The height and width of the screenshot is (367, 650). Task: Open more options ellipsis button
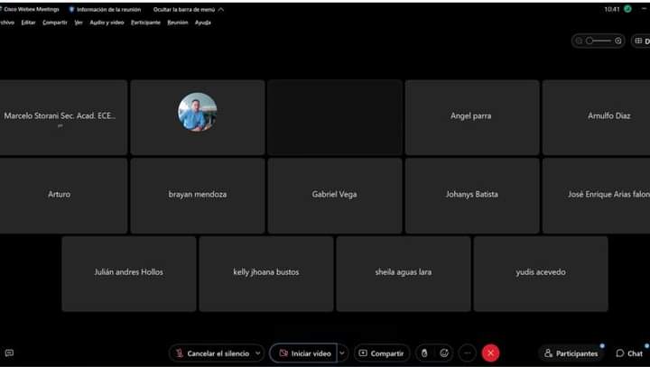(468, 353)
